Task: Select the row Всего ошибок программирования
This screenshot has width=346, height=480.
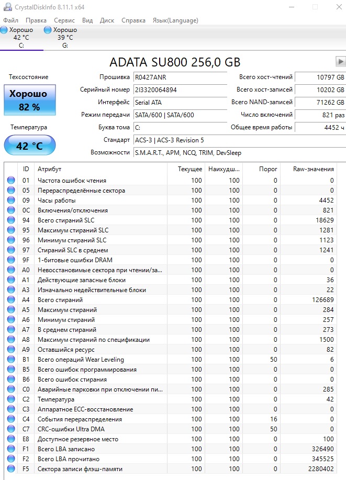Action: 171,369
